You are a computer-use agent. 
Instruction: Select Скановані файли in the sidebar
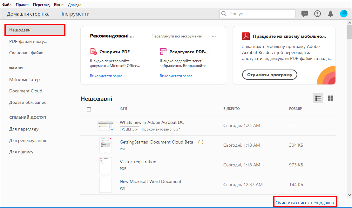point(26,53)
